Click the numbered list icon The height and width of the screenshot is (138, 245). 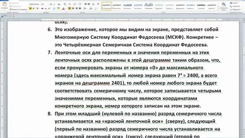pyautogui.click(x=75, y=4)
